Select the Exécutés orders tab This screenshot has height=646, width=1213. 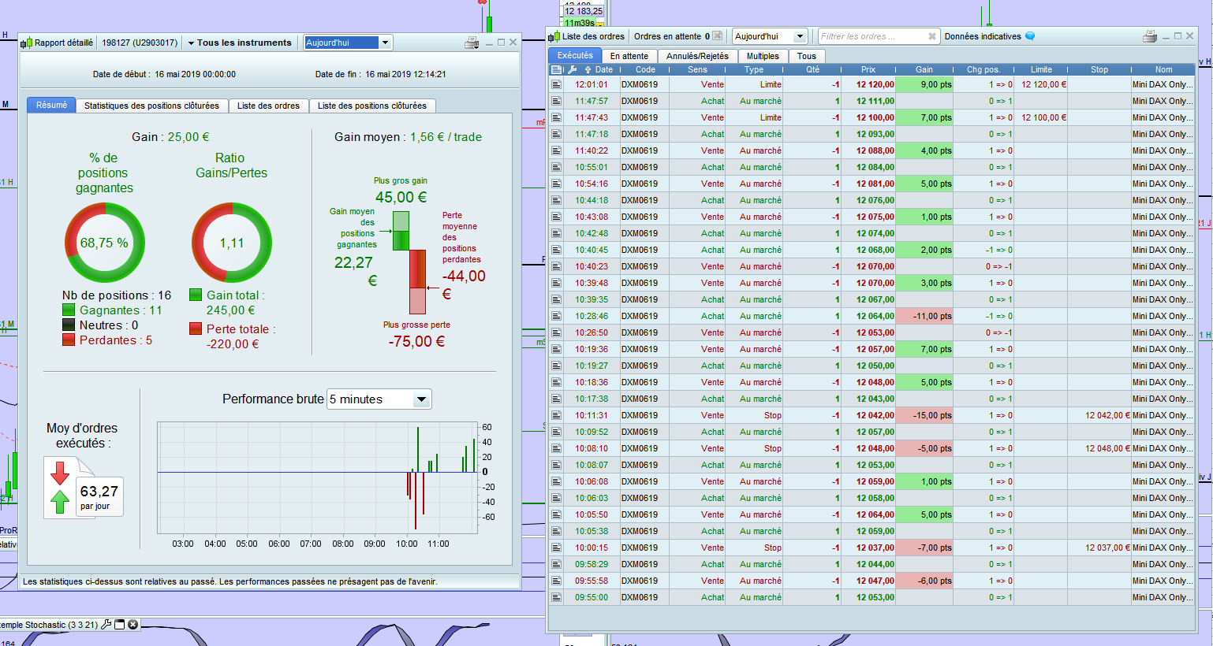[575, 55]
